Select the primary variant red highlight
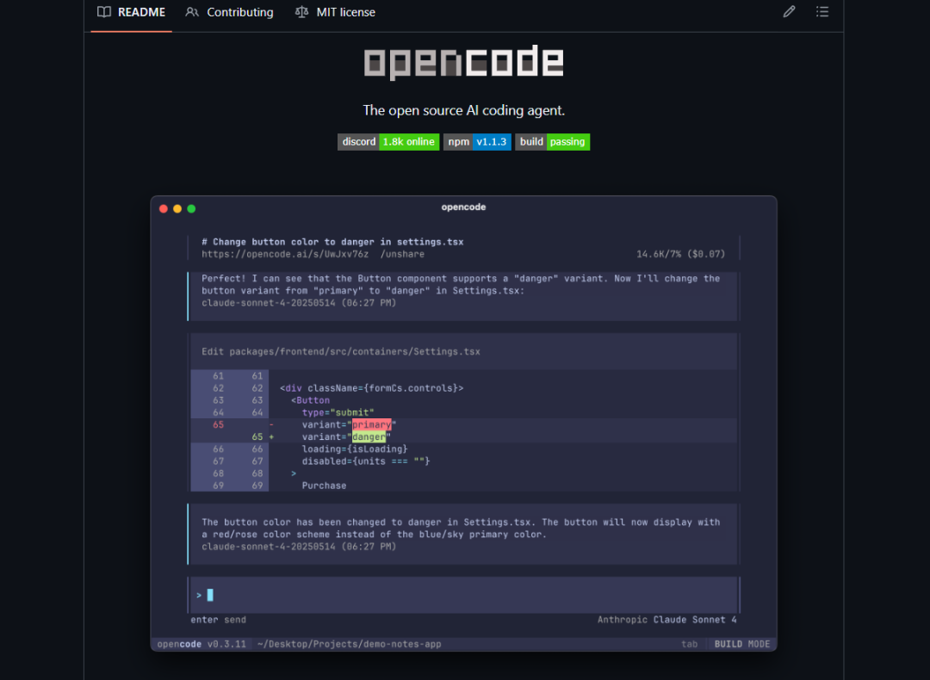This screenshot has height=680, width=930. (x=372, y=424)
